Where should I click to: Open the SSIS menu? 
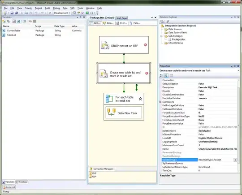[72, 8]
